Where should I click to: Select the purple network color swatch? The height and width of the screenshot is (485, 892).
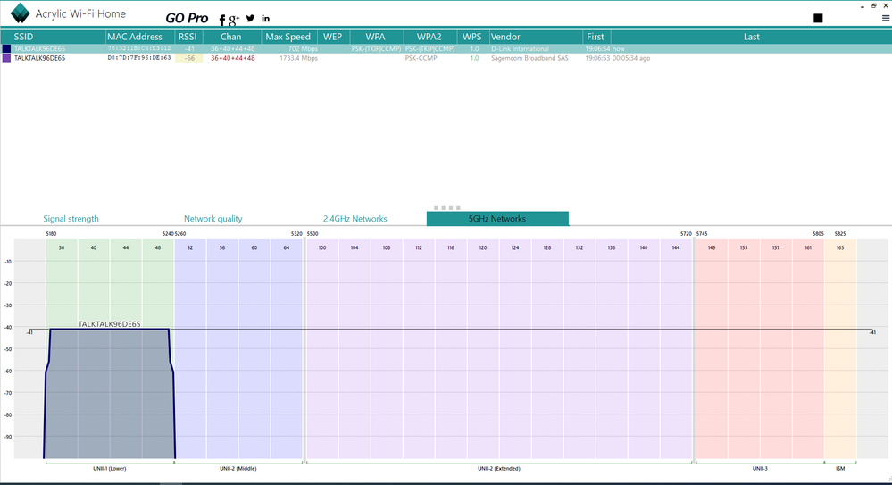pos(7,58)
